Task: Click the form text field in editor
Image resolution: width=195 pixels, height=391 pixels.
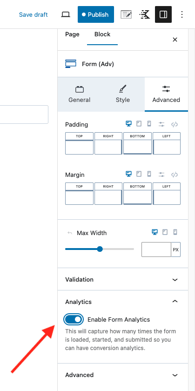Action: pos(24,115)
